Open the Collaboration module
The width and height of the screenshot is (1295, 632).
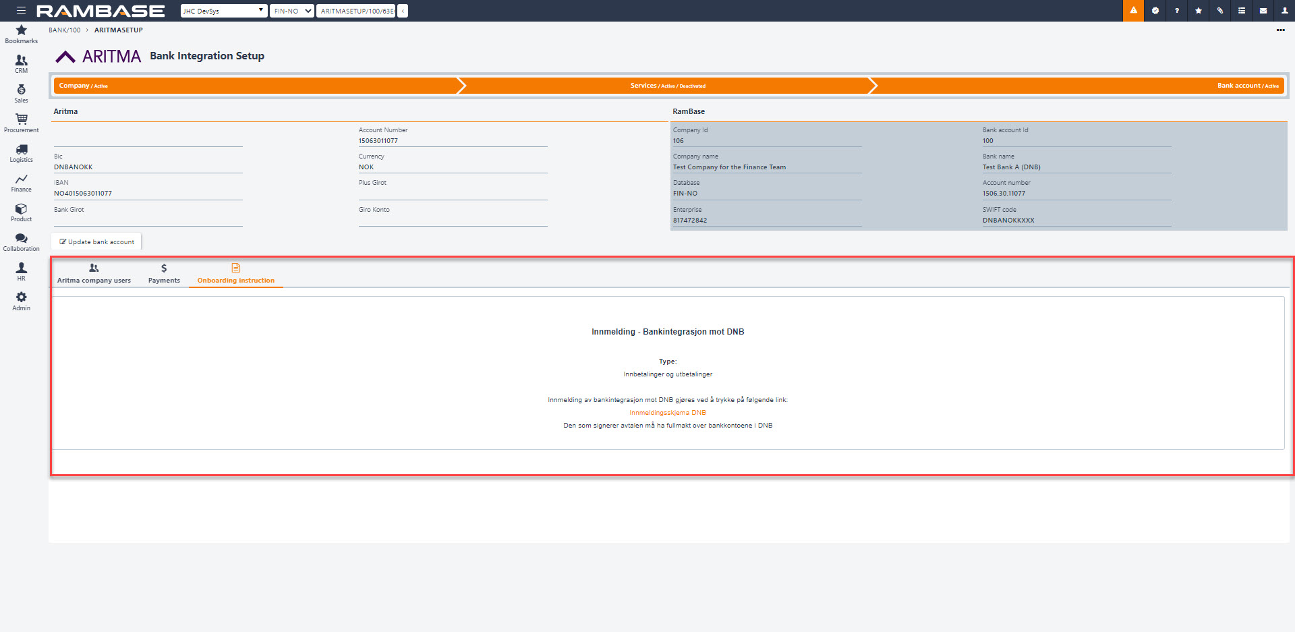click(x=22, y=242)
